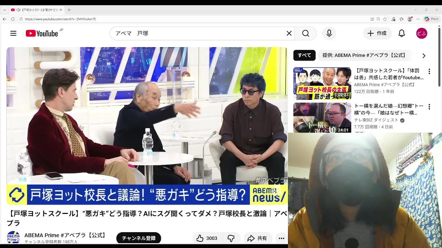Screen dimensions: 442x248
Task: Share the video with 共有 button
Action: click(x=258, y=238)
